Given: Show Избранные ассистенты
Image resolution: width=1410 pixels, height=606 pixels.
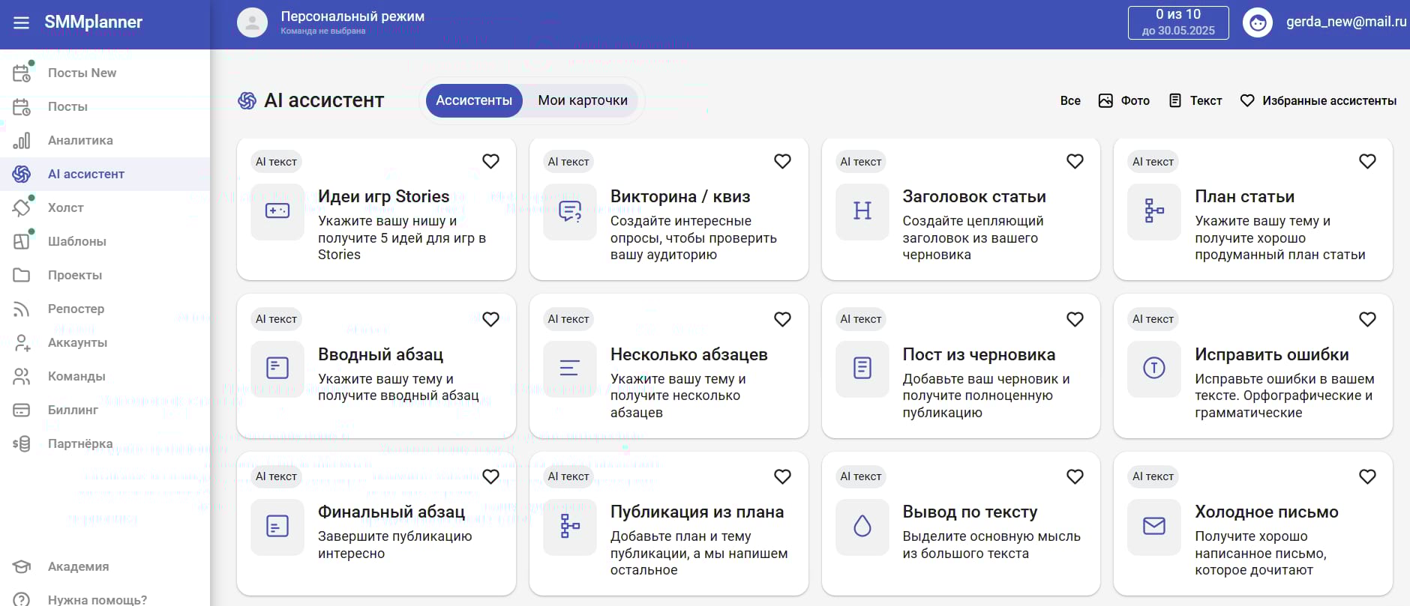Looking at the screenshot, I should point(1318,100).
